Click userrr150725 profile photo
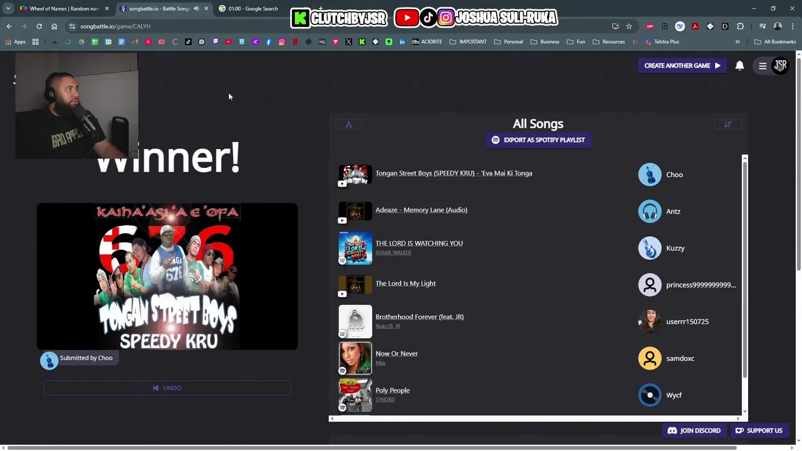Screen dimensions: 802x451 tap(650, 321)
